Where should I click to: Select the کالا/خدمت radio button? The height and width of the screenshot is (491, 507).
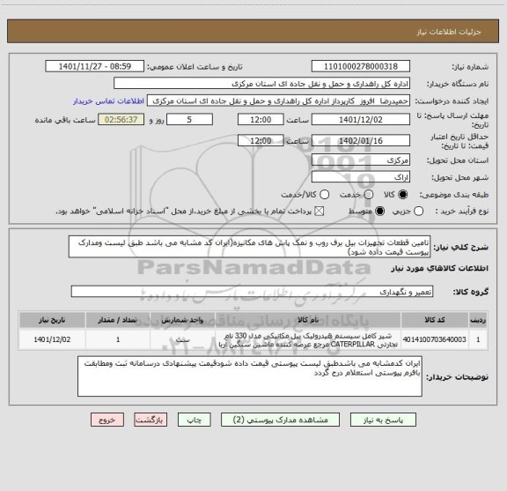pos(324,195)
